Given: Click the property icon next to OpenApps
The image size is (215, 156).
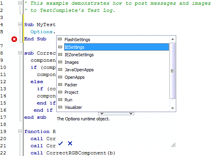Looking at the screenshot, I should (60, 77).
